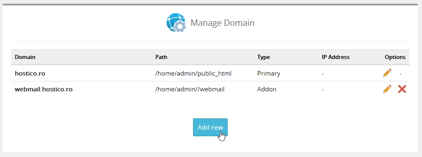Select the hostico.ro domain name
Viewport: 422px width, 157px height.
30,73
